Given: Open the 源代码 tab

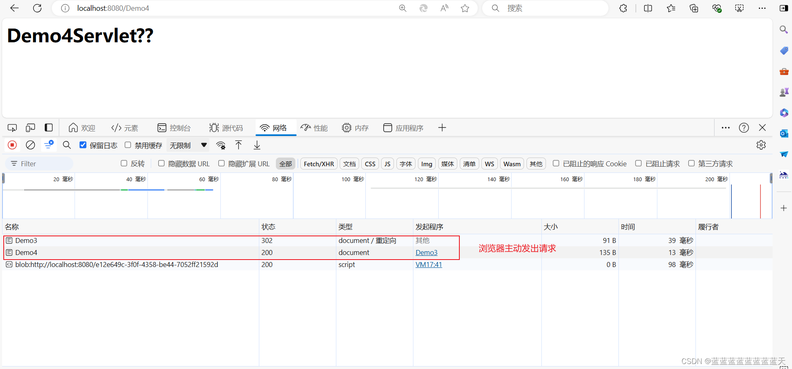Looking at the screenshot, I should (226, 128).
